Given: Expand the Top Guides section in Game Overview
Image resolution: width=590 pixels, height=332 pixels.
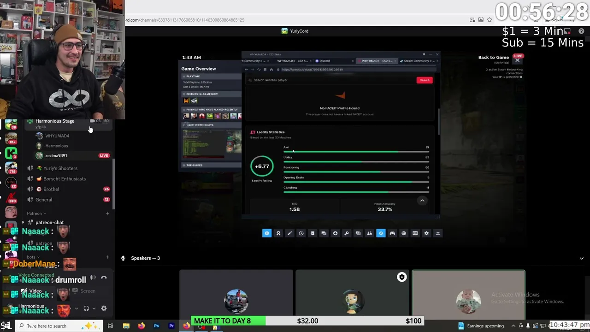Looking at the screenshot, I should click(211, 165).
